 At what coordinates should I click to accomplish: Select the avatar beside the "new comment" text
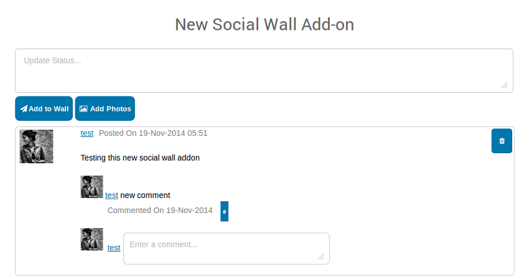coord(91,187)
